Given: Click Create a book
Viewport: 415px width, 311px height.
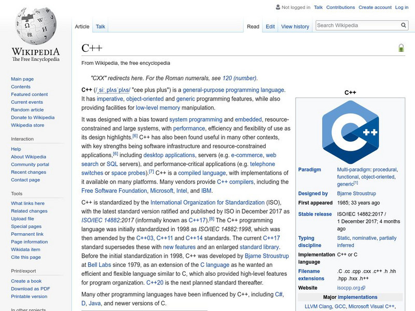Looking at the screenshot, I should tap(26, 281).
